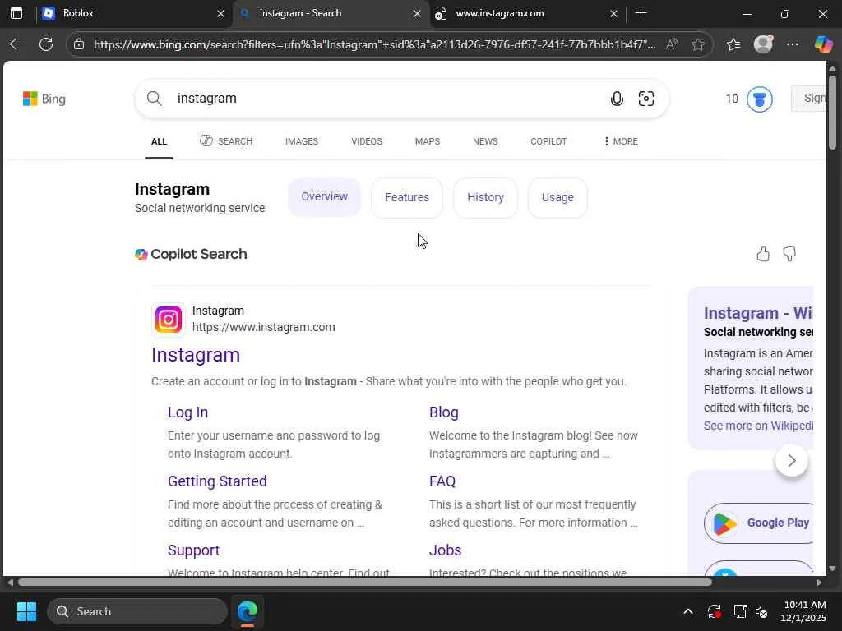Select the History pill
842x631 pixels.
[x=485, y=197]
